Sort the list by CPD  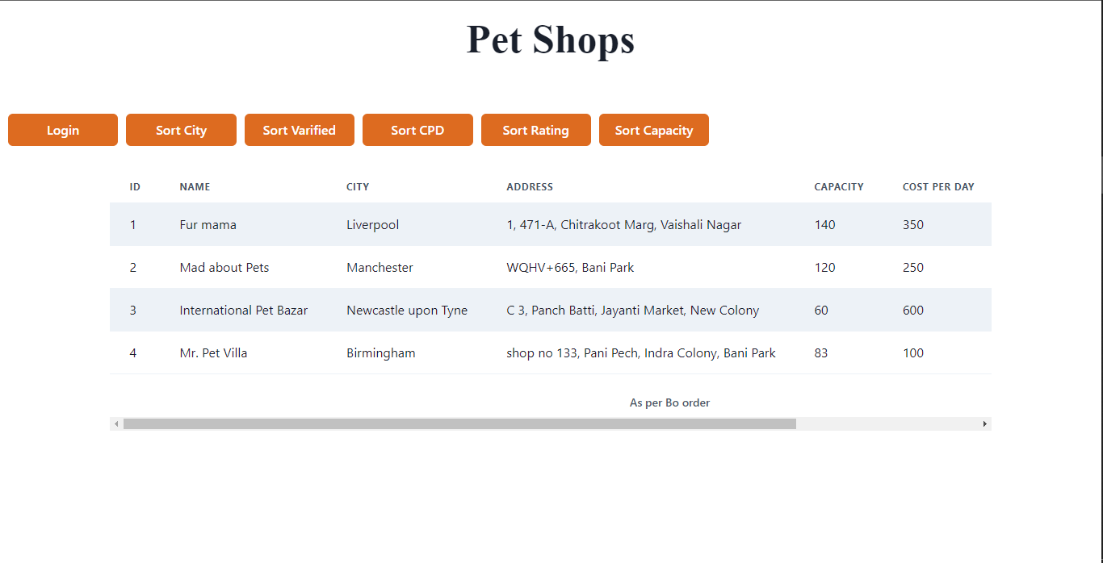click(x=417, y=130)
